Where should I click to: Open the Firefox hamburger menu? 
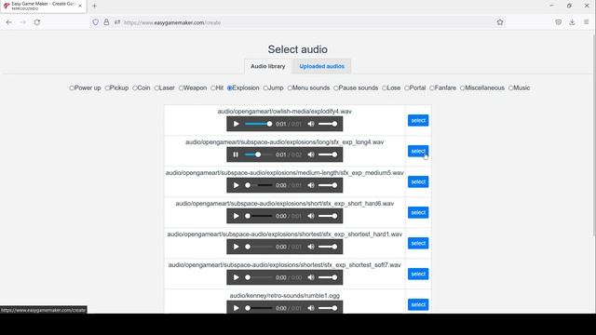point(586,22)
